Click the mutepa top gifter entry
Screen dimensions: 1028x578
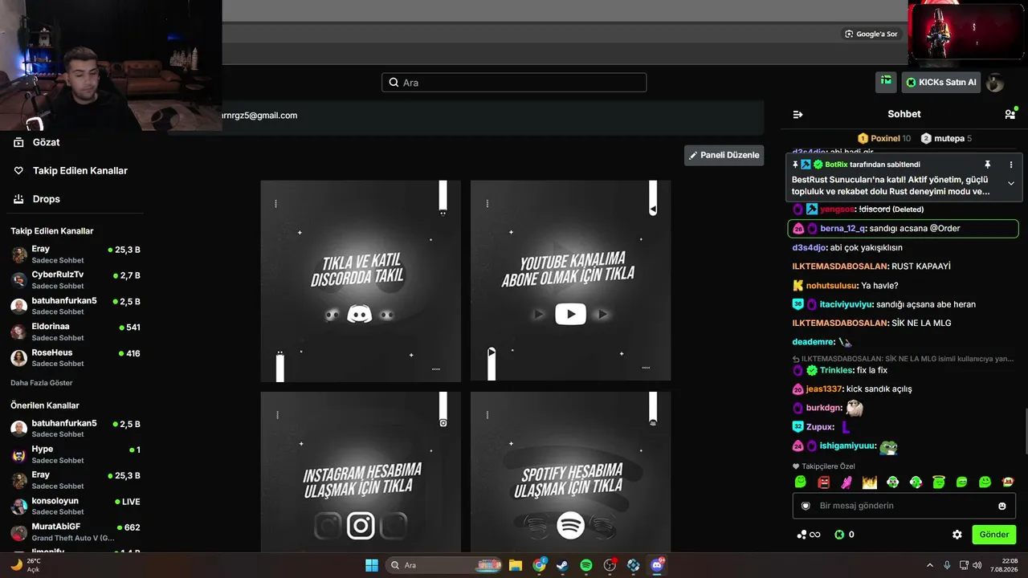point(946,138)
